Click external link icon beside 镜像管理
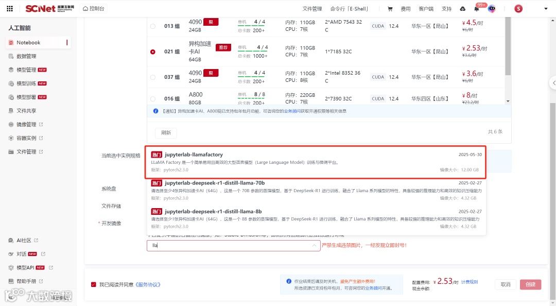Viewport: 556px width, 306px height. coord(41,124)
